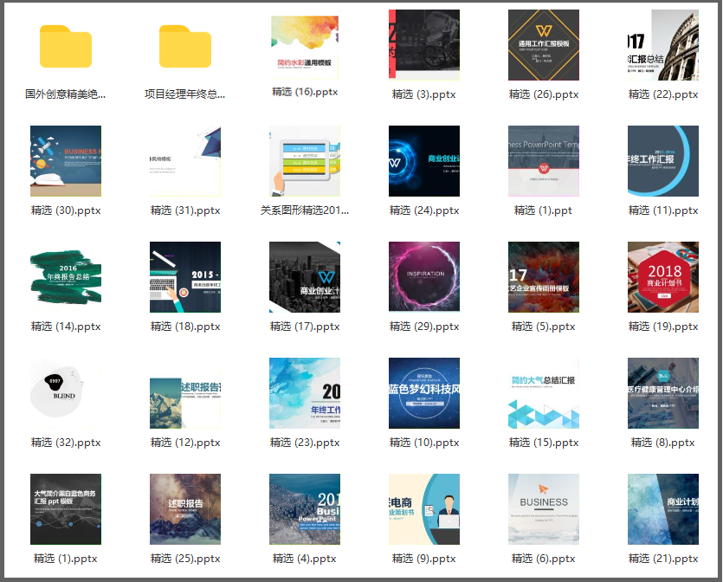The image size is (723, 582).
Task: Click the file name 精选 (18).pptx
Action: click(x=185, y=327)
